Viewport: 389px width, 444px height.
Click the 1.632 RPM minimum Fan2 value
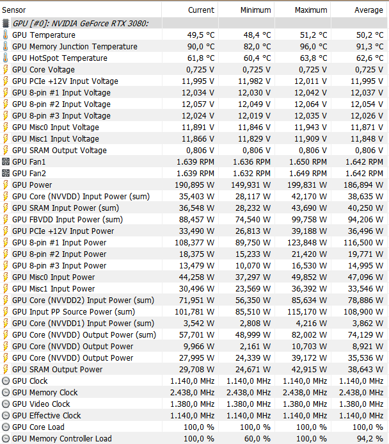click(251, 173)
